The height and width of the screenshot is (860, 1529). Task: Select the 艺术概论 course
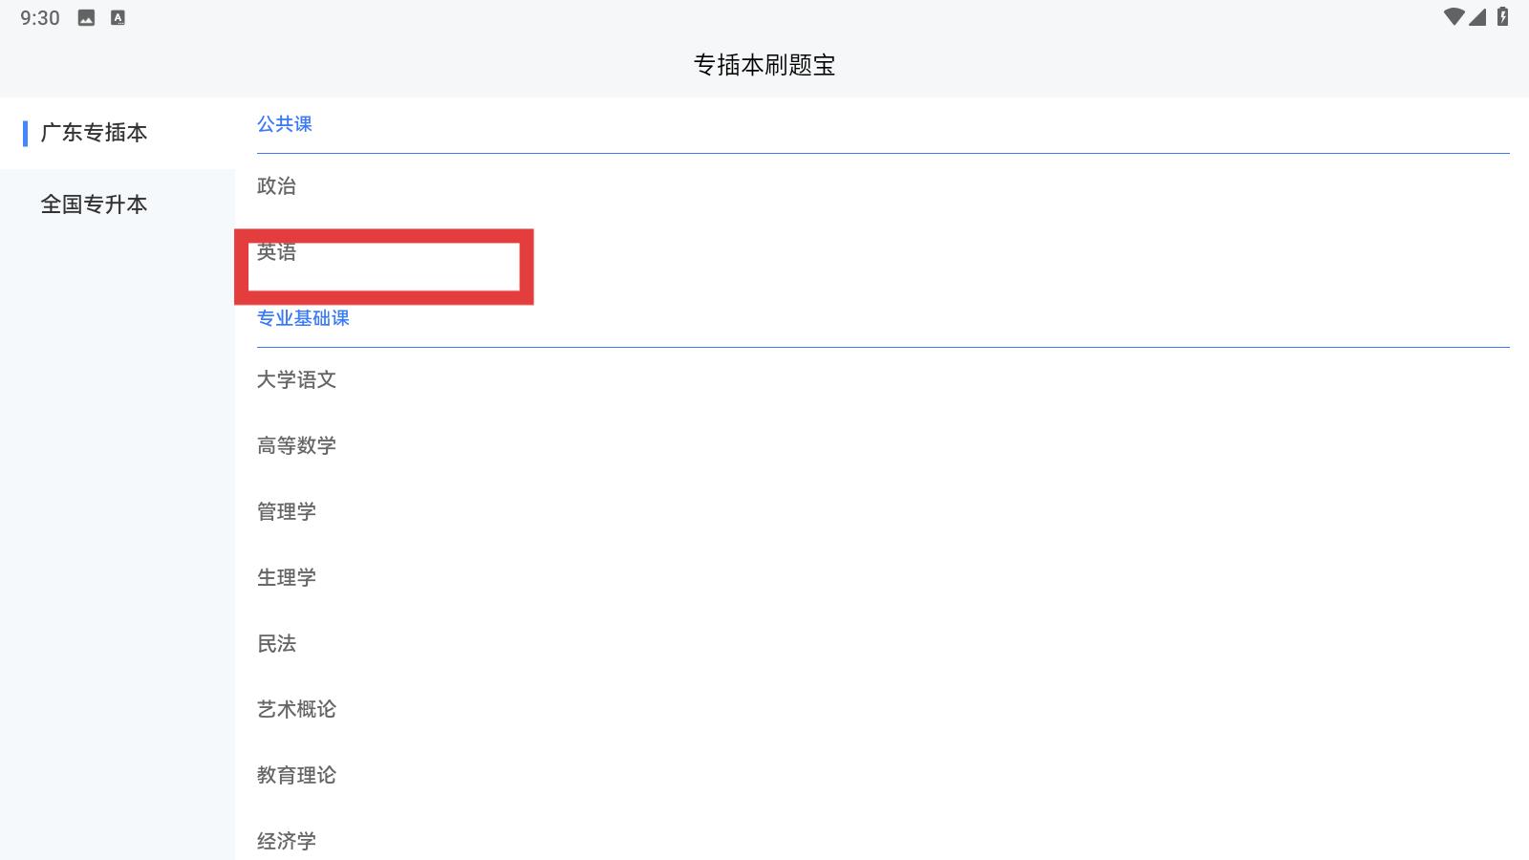[x=883, y=710]
